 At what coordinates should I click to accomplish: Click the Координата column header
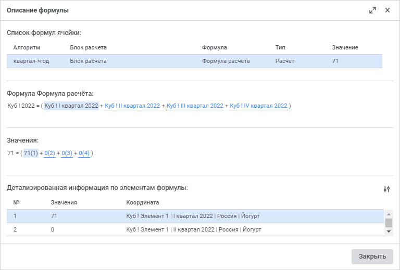[x=143, y=203]
